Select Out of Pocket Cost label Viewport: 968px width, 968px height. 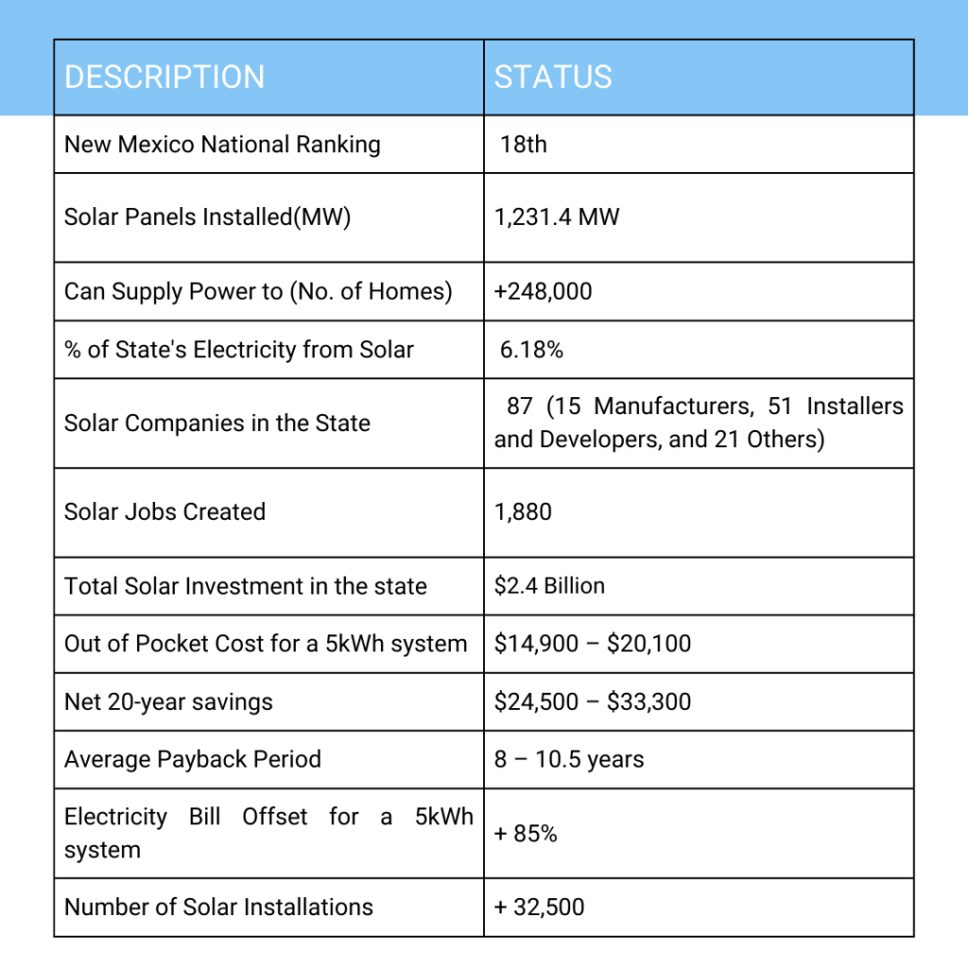point(266,645)
